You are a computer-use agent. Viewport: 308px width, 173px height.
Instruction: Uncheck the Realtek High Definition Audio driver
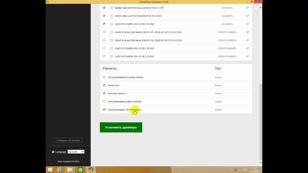click(104, 8)
